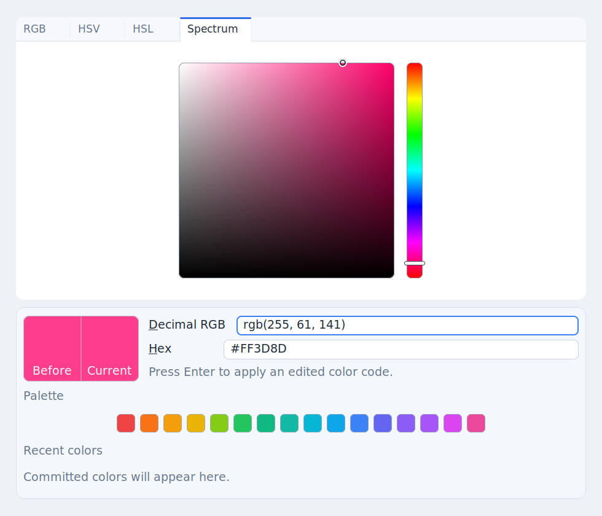Click 'Committed colors will appear here.' text
The height and width of the screenshot is (516, 602).
tap(127, 477)
